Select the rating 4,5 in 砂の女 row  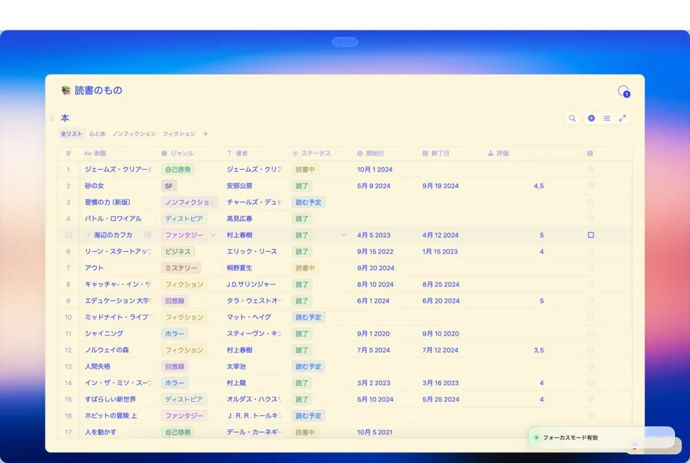pos(539,186)
